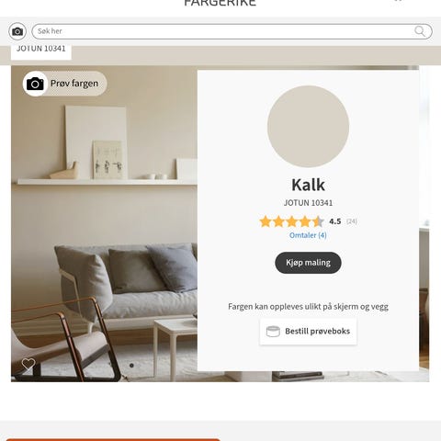
Task: Click the camera icon beside search bar
Action: click(17, 31)
